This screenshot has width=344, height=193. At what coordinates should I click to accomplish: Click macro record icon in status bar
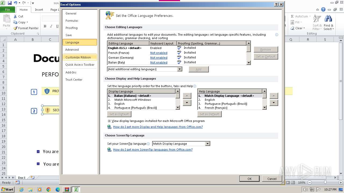(18, 183)
